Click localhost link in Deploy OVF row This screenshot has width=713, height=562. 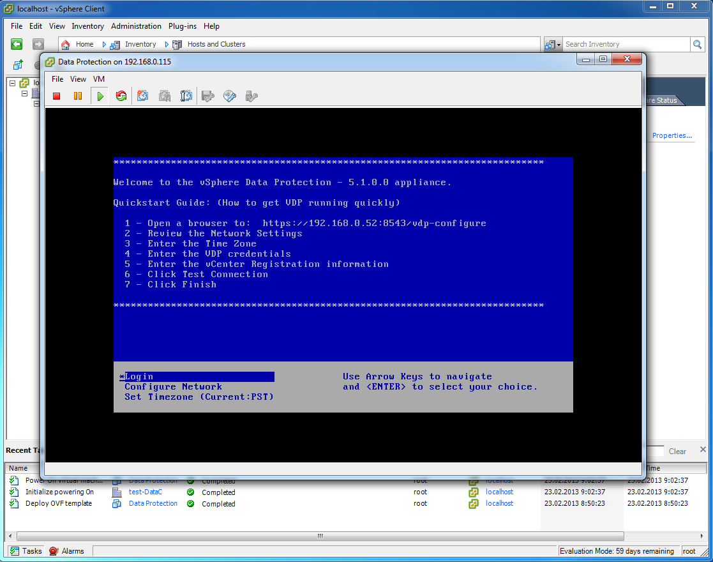499,503
